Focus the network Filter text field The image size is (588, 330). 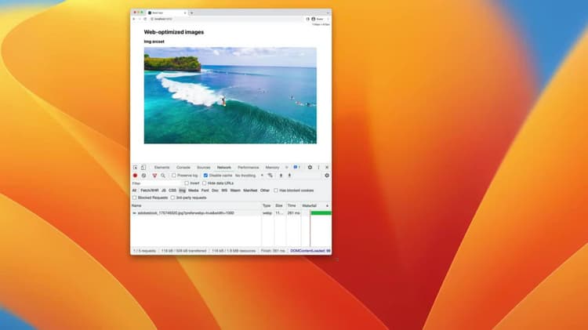(x=157, y=183)
